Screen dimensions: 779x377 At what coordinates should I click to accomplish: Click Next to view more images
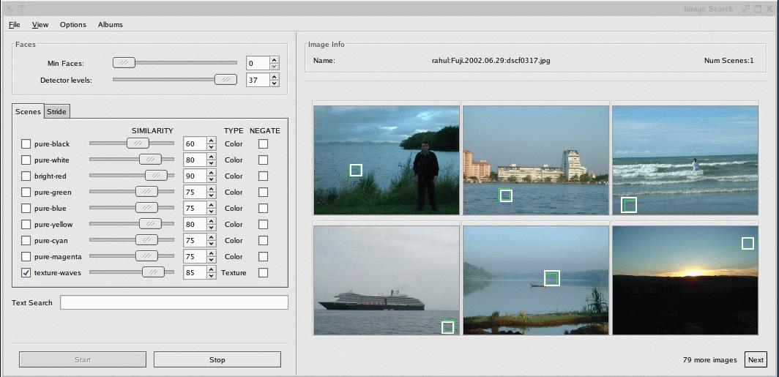756,359
